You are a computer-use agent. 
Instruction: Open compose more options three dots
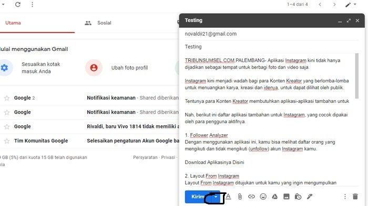[x=345, y=197]
